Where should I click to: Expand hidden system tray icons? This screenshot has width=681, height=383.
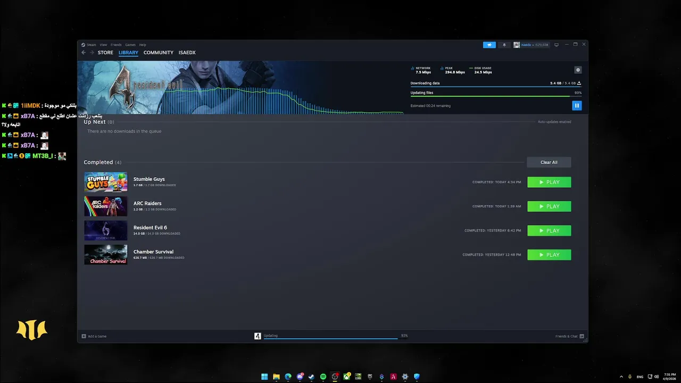[x=621, y=377]
